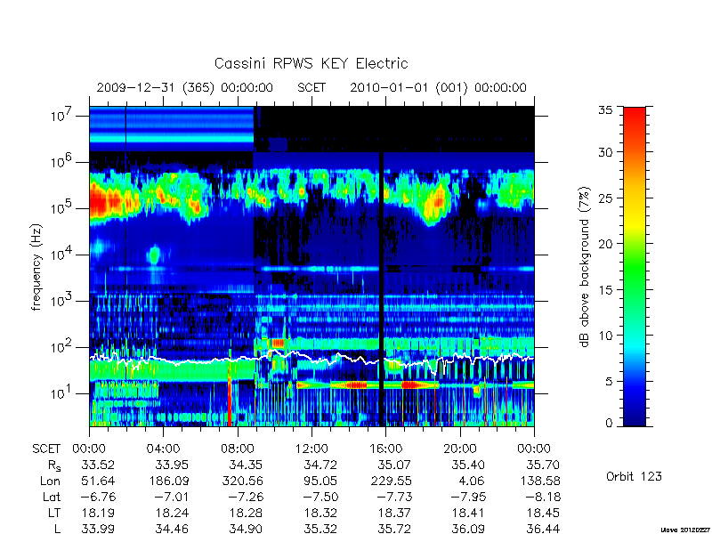Click the color bar label "25"
The image size is (712, 534).
(605, 198)
